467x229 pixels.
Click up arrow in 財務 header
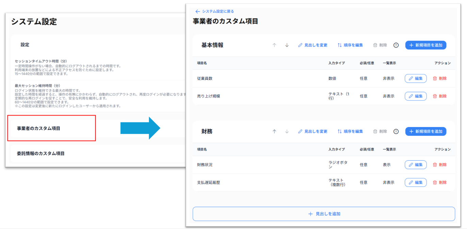[274, 131]
